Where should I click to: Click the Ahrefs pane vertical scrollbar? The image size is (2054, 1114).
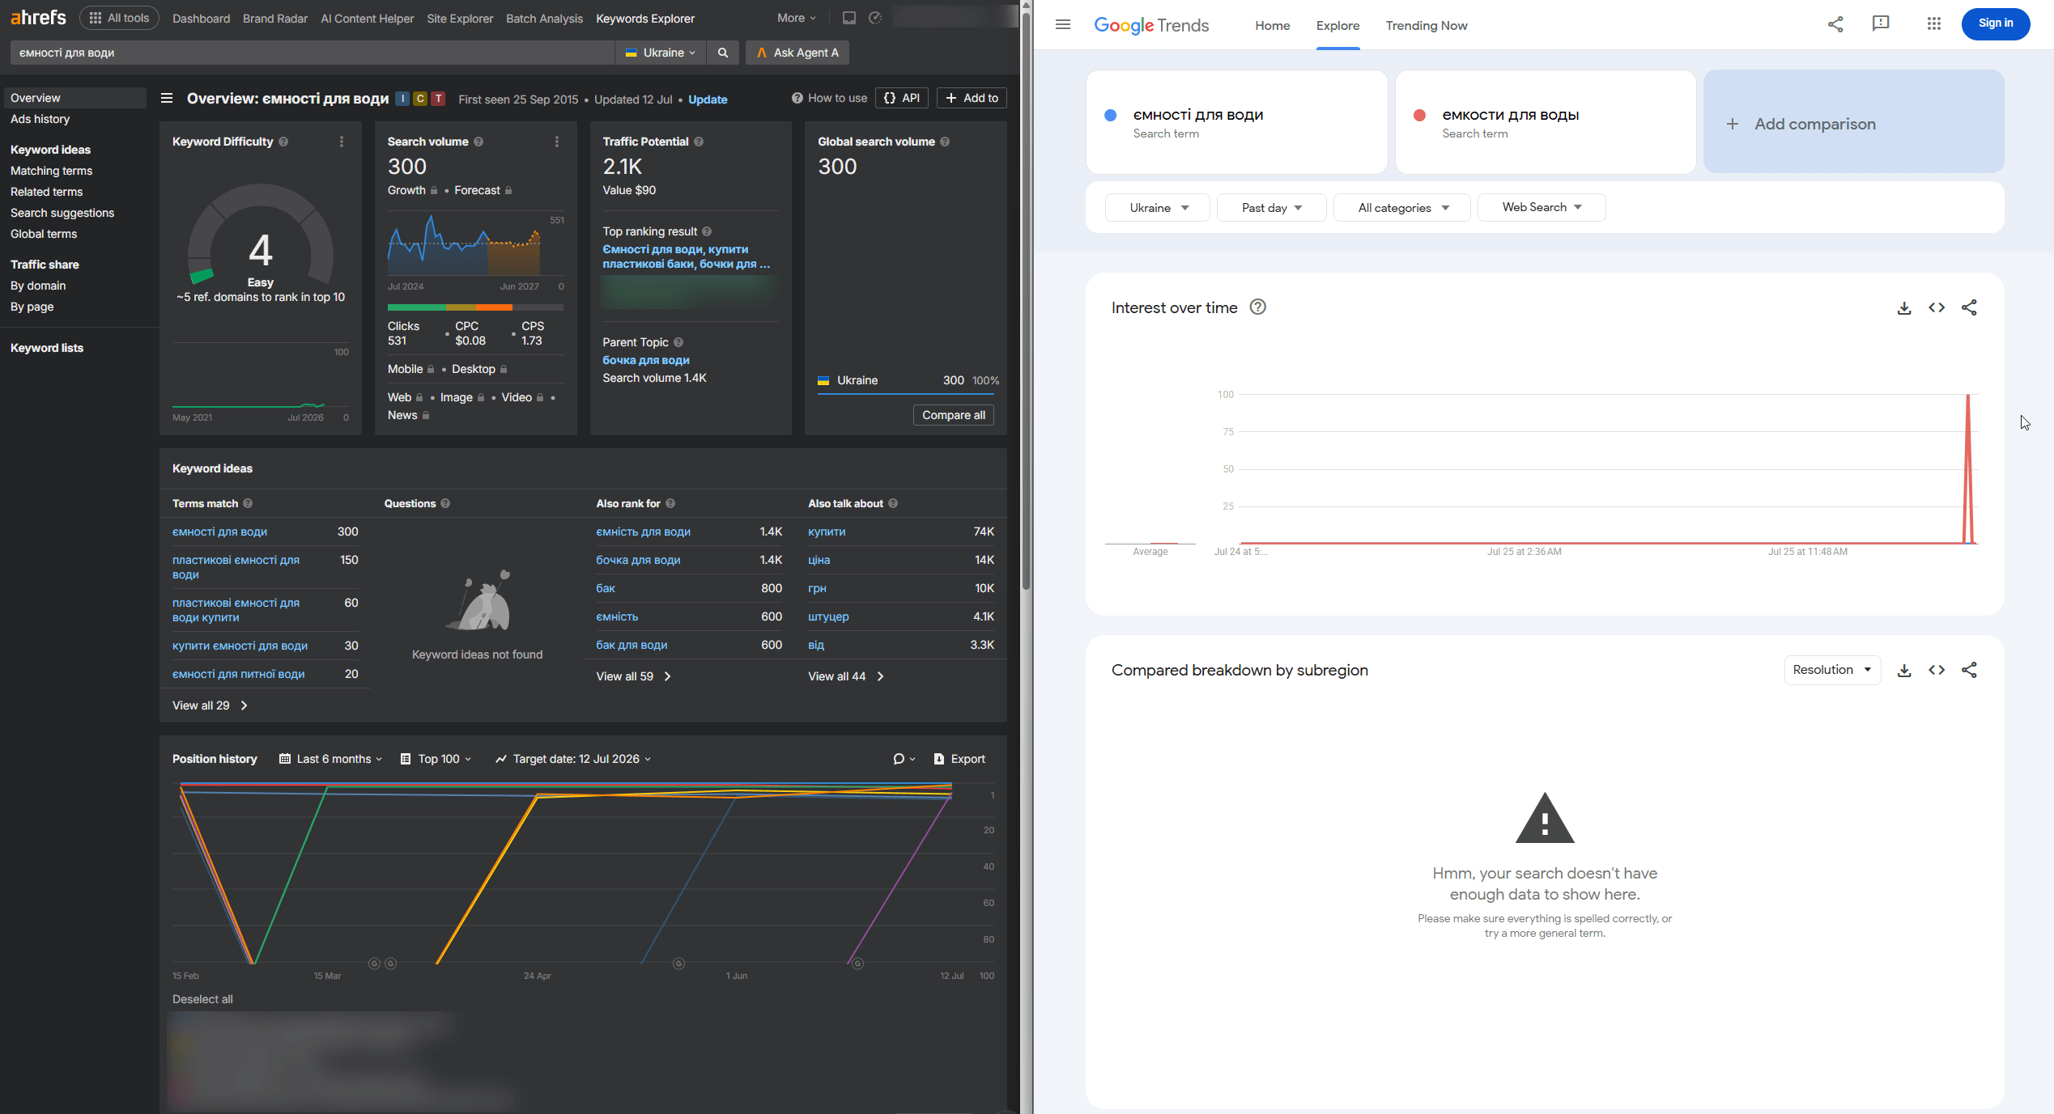point(1026,299)
